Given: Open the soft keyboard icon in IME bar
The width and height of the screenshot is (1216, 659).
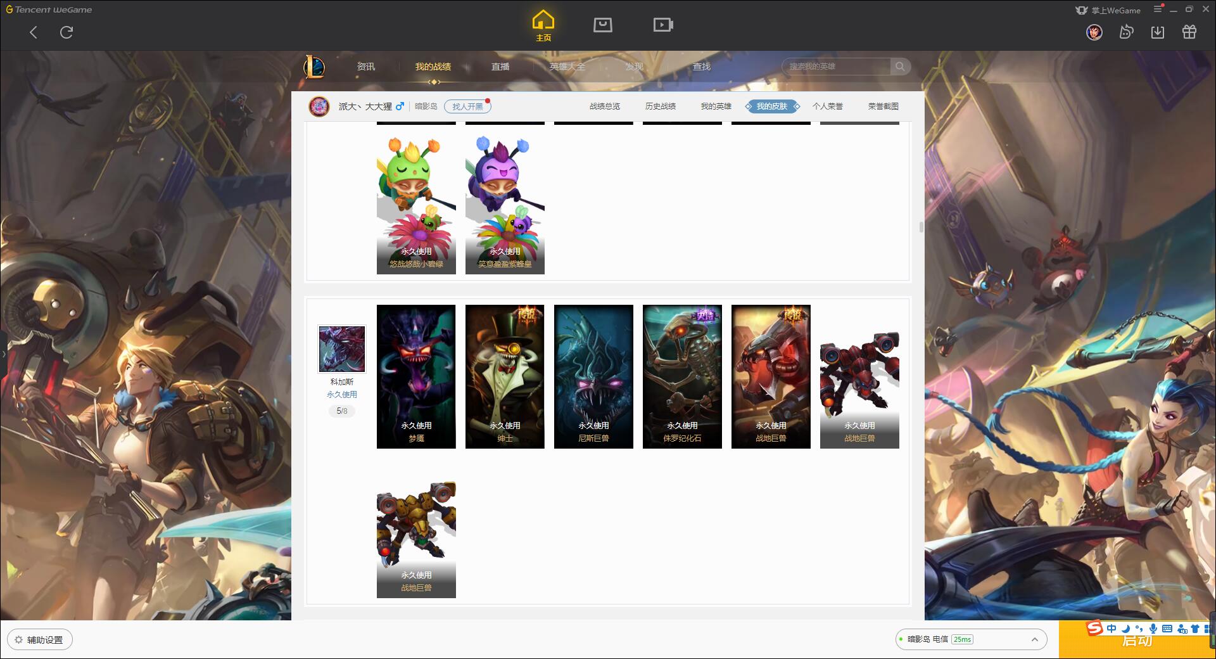Looking at the screenshot, I should pos(1167,629).
